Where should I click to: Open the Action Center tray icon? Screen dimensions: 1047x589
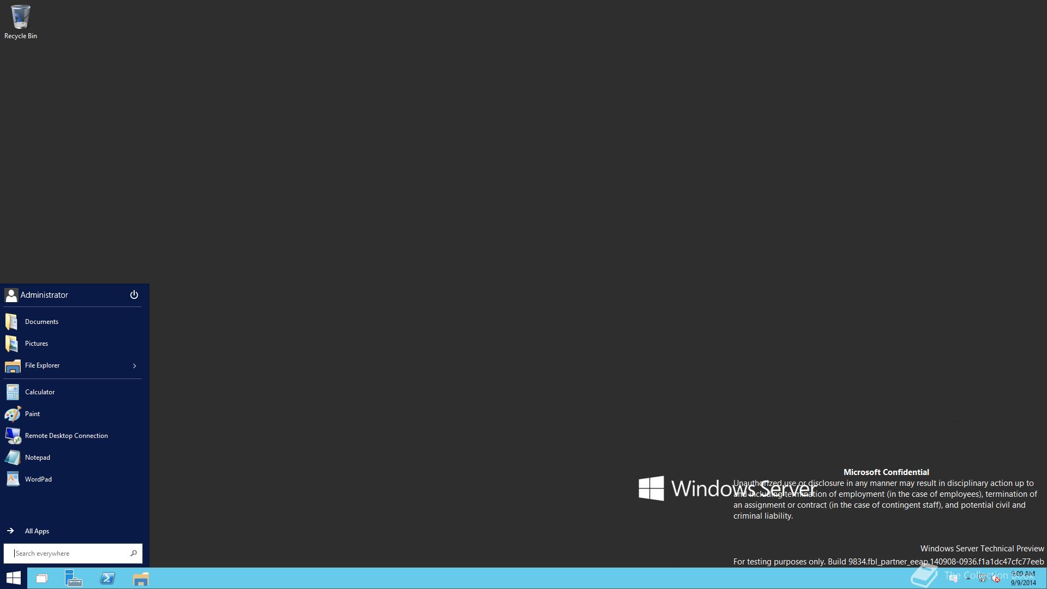(x=953, y=579)
